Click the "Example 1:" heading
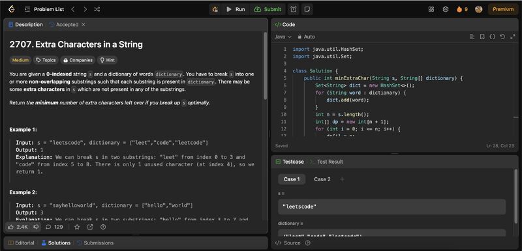This screenshot has width=522, height=251. (x=23, y=129)
